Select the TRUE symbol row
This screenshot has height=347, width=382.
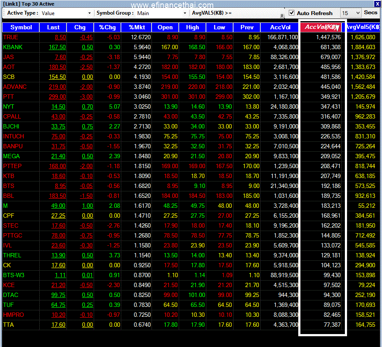(191, 37)
